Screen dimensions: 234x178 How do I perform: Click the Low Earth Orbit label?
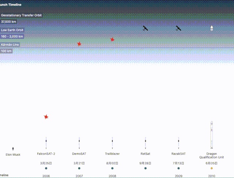[12, 30]
